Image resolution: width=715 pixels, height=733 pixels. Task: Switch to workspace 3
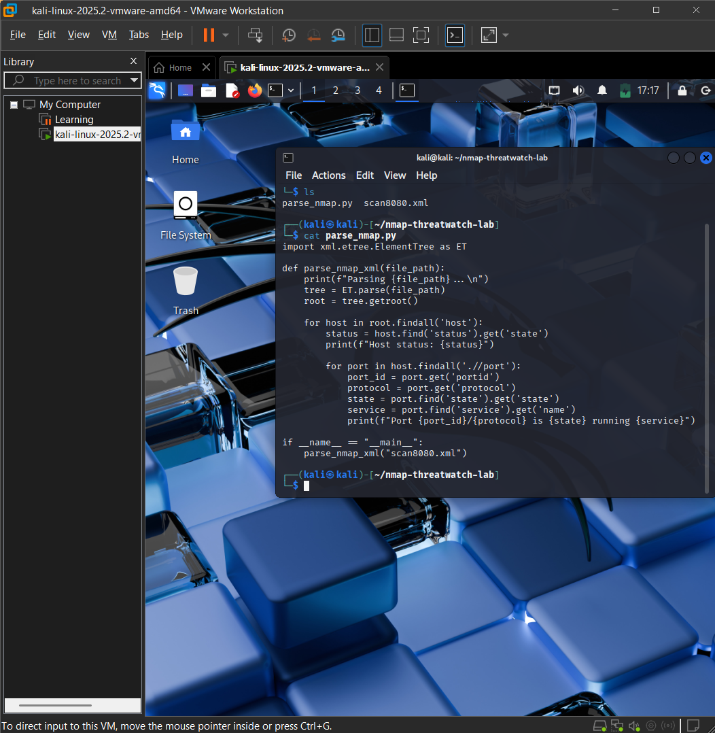coord(357,90)
